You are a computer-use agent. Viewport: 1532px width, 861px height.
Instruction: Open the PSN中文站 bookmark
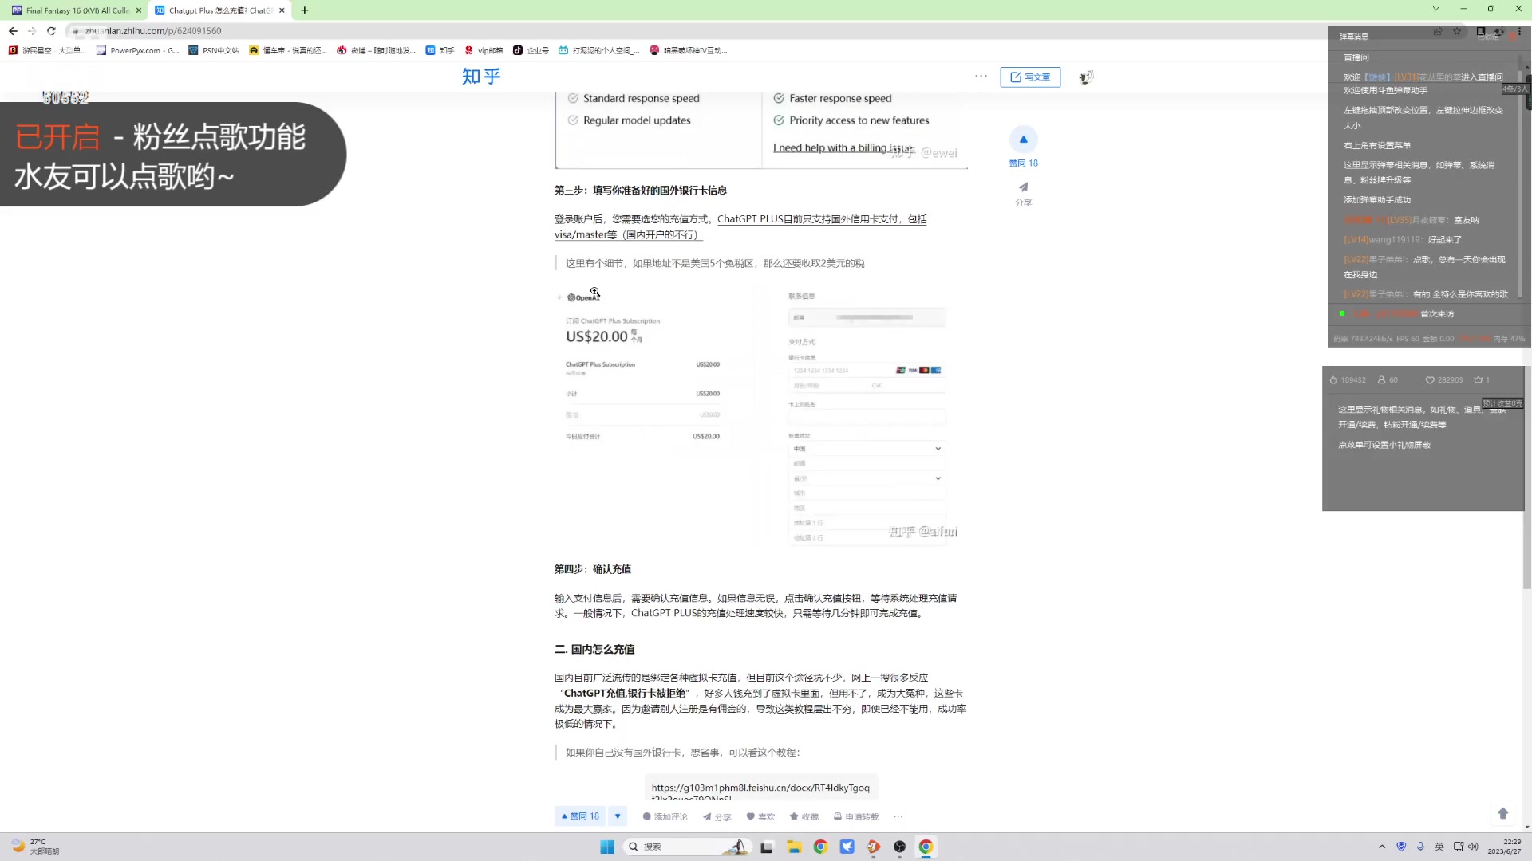214,50
